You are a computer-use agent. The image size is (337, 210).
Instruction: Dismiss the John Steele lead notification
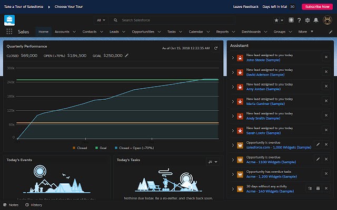tap(325, 57)
